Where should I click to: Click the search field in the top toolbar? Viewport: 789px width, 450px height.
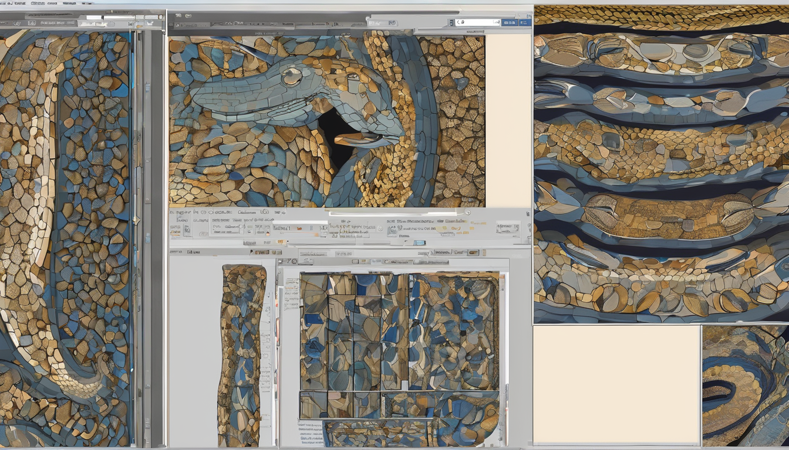[x=478, y=22]
